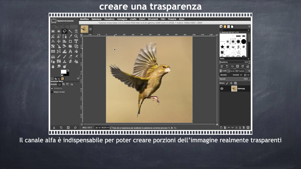
Task: Activate the Zoom magnifier tool
Action: click(x=76, y=36)
